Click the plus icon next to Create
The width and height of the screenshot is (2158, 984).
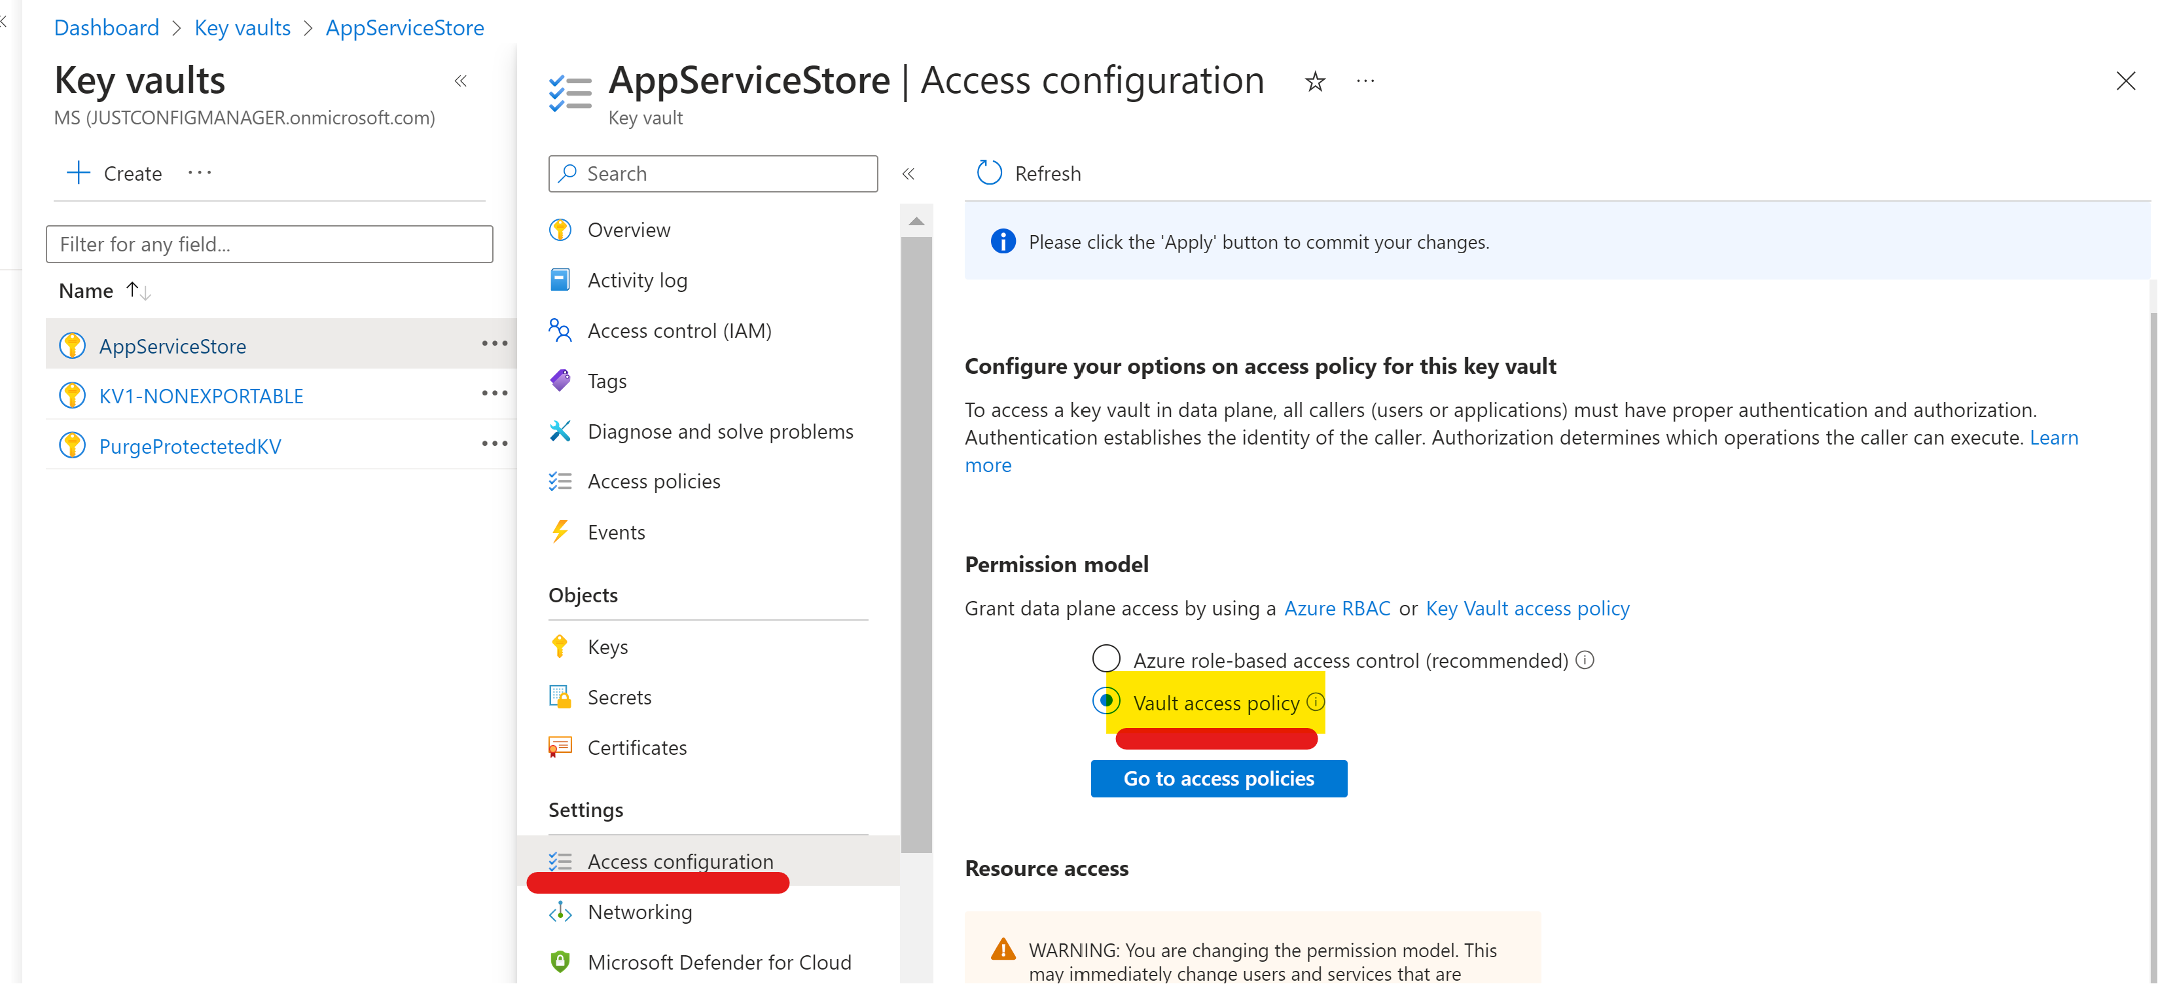click(x=78, y=173)
